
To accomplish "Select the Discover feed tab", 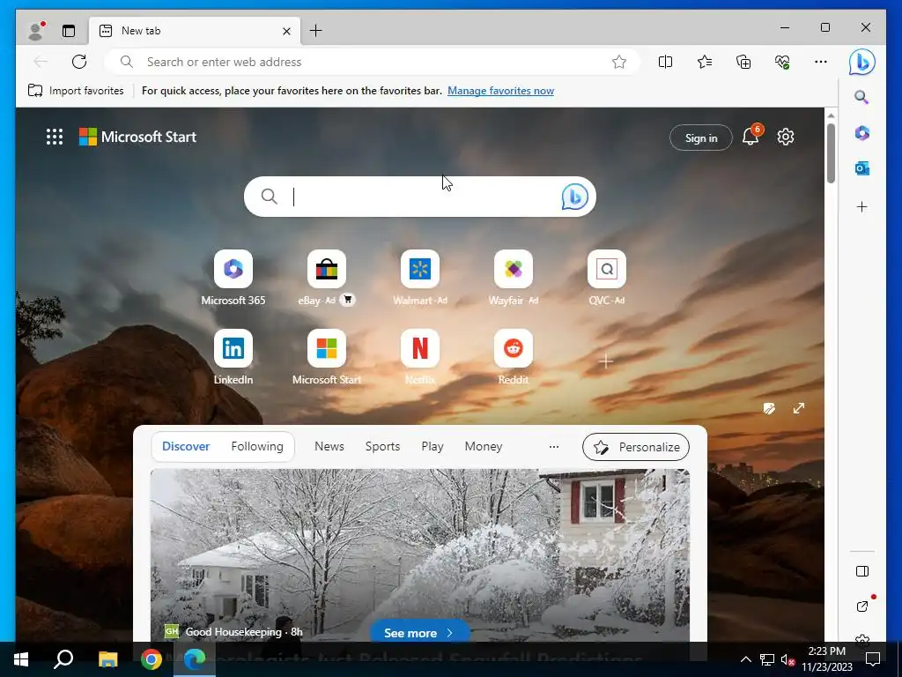I will click(186, 446).
